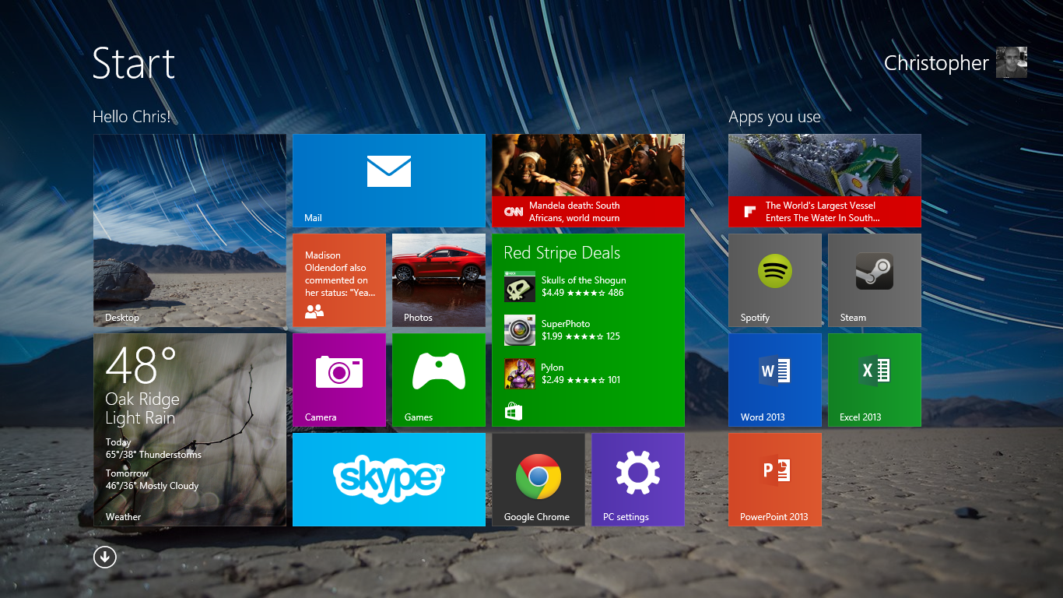The width and height of the screenshot is (1063, 598).
Task: Click the CNN logo on news tile
Action: coord(514,212)
